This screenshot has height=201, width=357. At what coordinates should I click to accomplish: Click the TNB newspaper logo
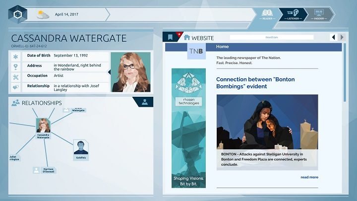[x=196, y=51]
